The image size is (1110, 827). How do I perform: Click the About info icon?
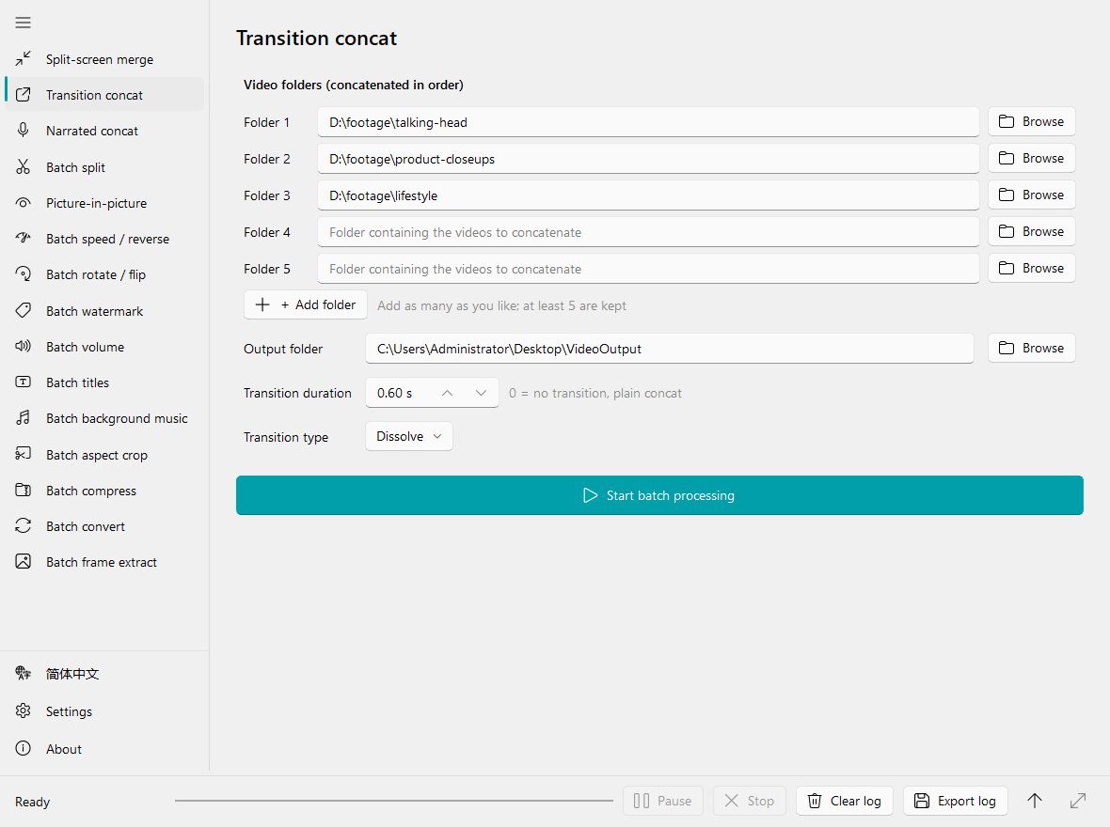point(23,748)
